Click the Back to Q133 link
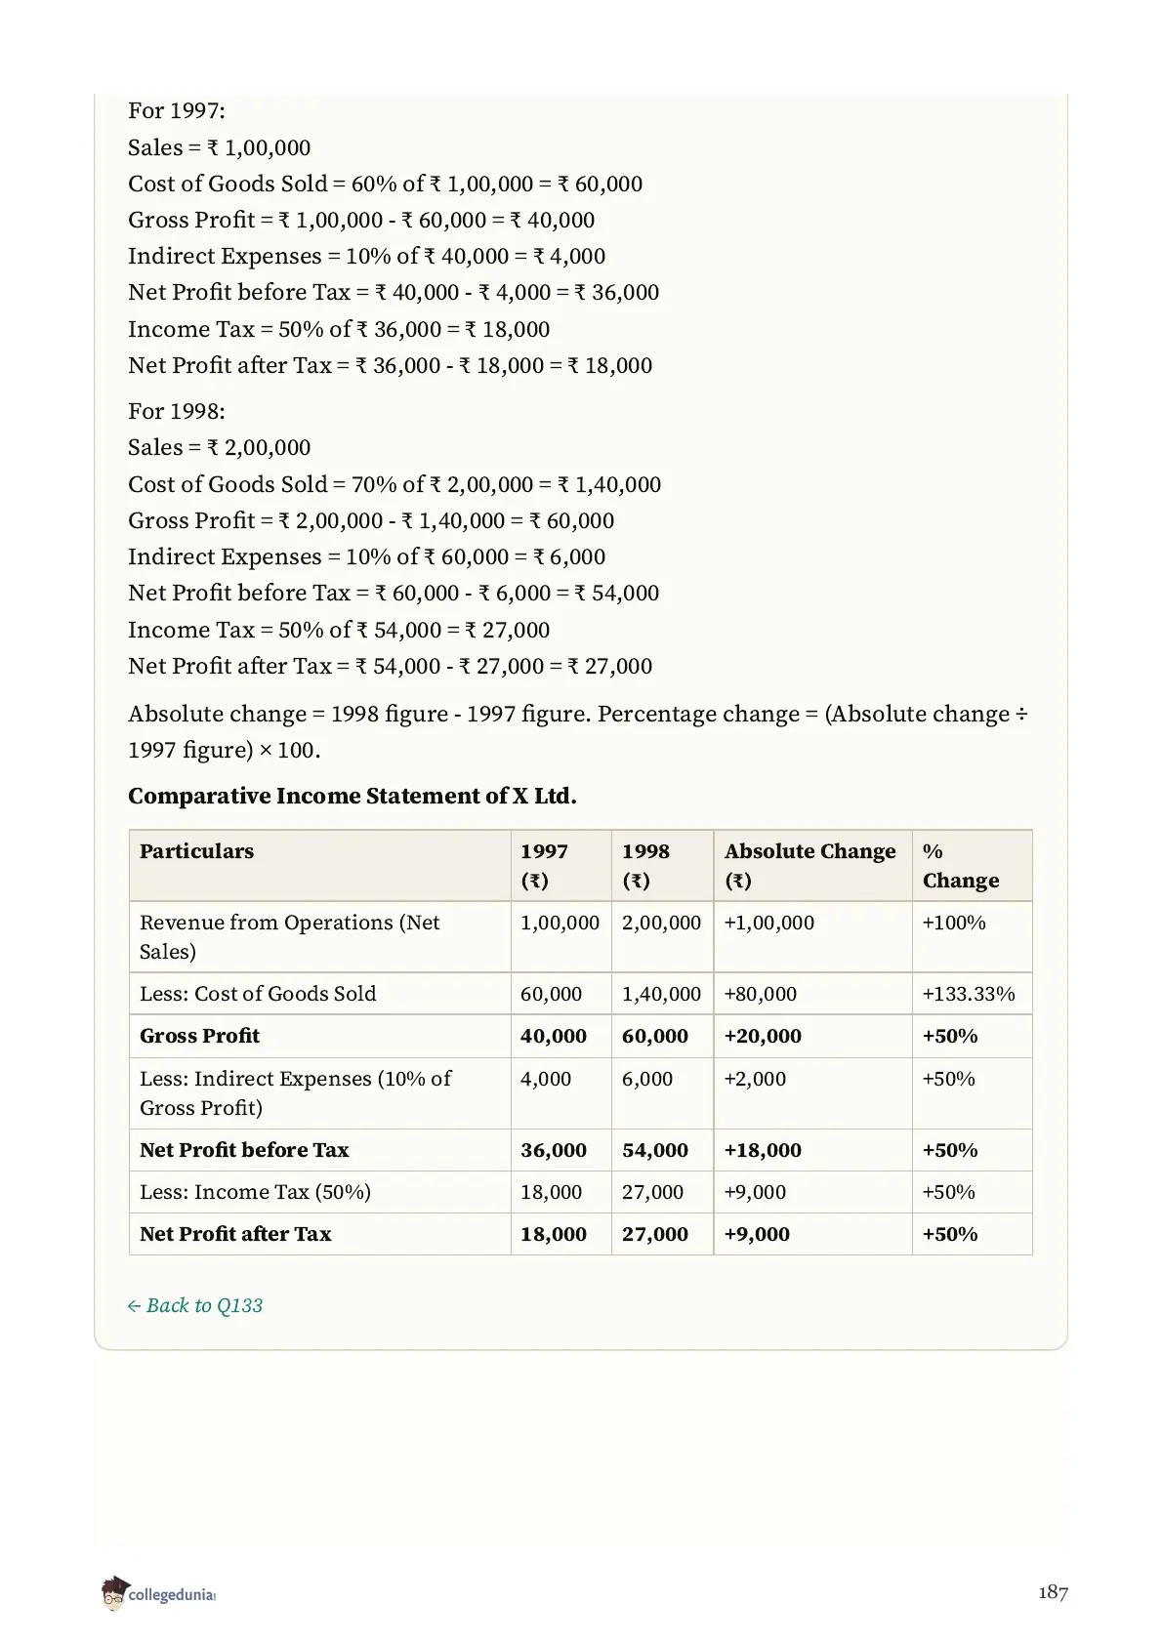The width and height of the screenshot is (1162, 1644). 195,1305
